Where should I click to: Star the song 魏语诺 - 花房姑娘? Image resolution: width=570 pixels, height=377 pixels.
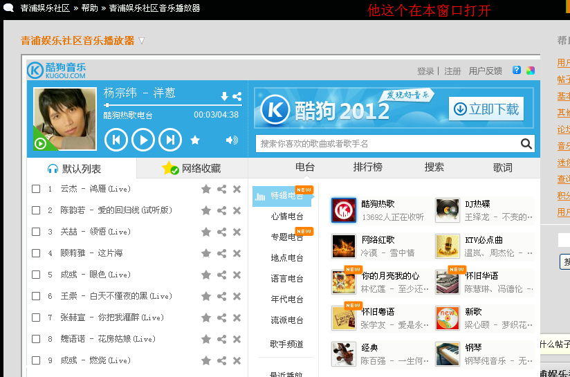(x=206, y=339)
